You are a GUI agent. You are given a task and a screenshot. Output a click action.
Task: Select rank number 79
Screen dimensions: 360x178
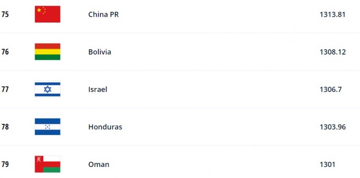[5, 165]
